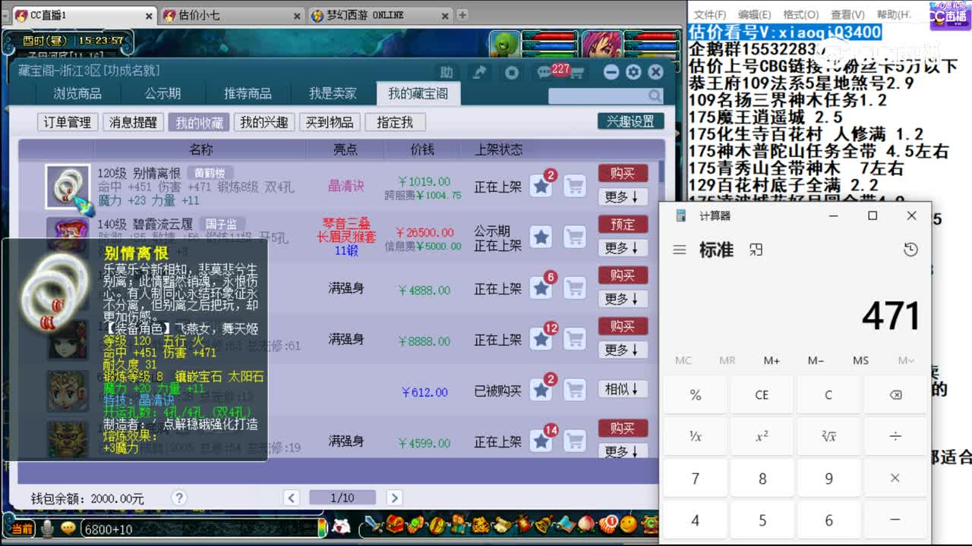This screenshot has width=972, height=546.
Task: Open the treasure chest icon in shortcut bar
Action: (x=395, y=524)
